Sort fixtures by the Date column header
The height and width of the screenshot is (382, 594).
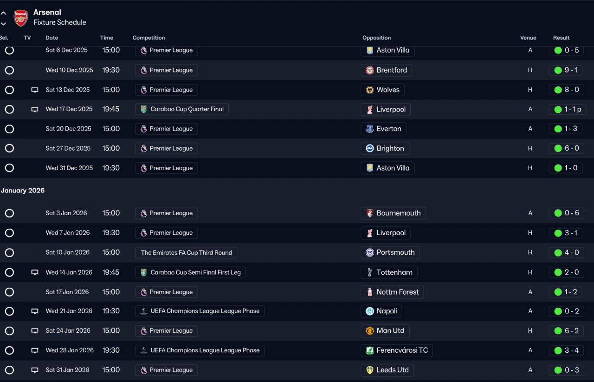coord(52,38)
